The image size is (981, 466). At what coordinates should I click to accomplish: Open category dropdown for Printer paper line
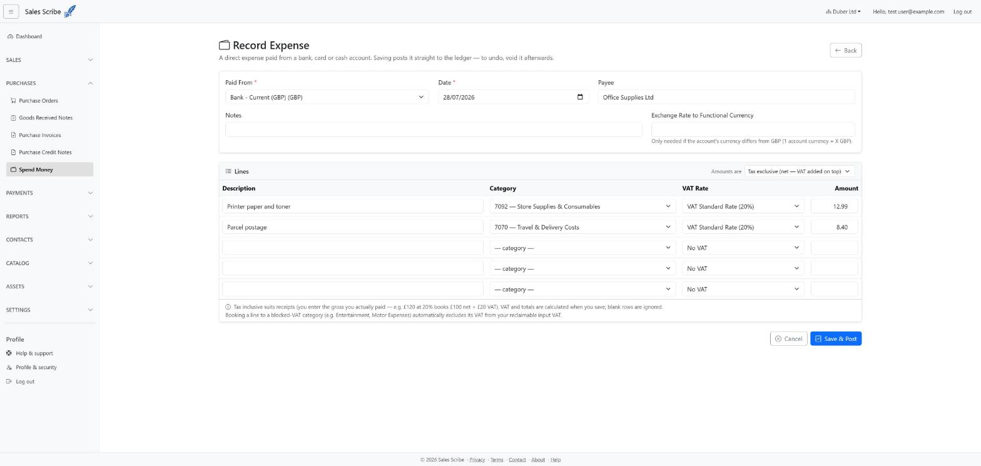(x=582, y=206)
